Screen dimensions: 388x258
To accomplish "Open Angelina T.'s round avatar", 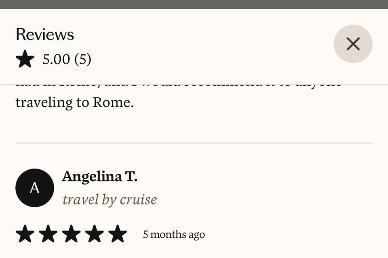I will (35, 188).
